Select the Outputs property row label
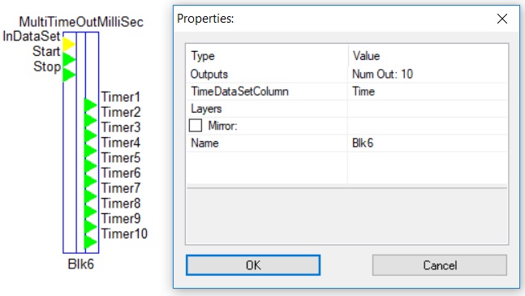525x296 pixels. click(209, 74)
